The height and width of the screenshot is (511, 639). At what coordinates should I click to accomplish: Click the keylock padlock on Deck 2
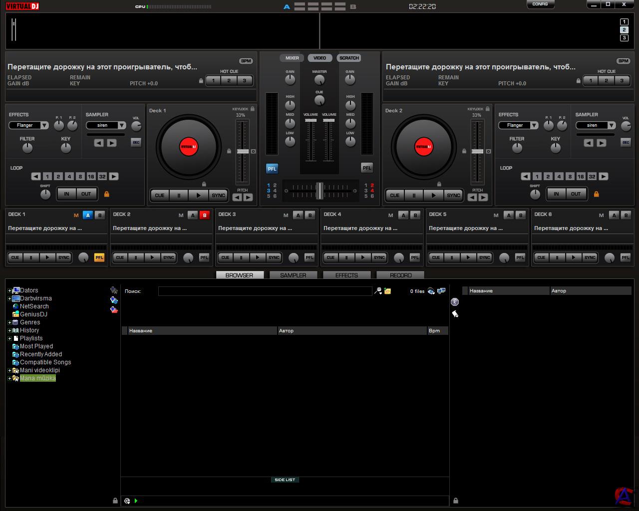coord(488,109)
